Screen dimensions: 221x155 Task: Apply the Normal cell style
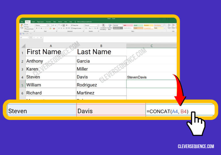point(118,25)
